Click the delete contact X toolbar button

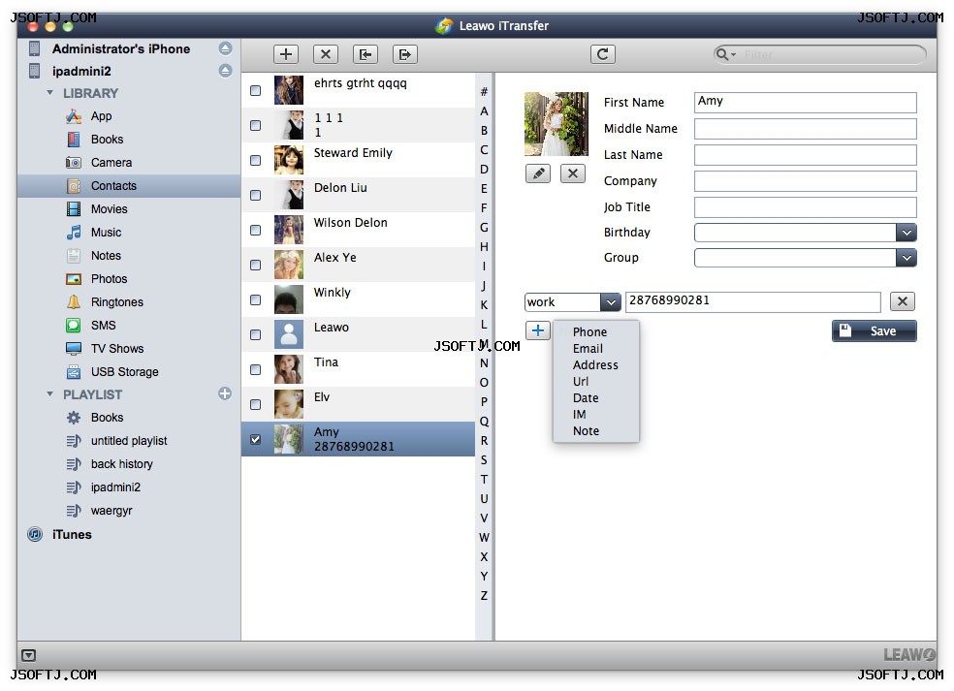click(x=326, y=54)
